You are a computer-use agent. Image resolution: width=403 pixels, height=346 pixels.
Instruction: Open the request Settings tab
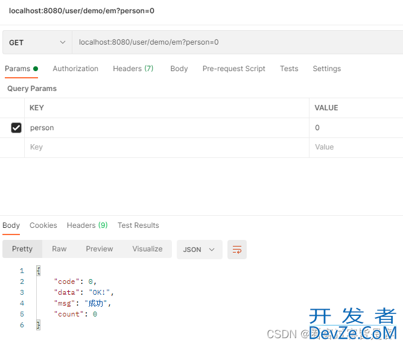326,69
